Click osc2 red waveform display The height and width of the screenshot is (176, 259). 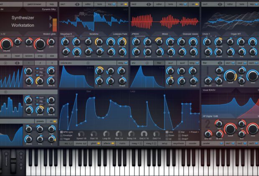click(x=165, y=20)
